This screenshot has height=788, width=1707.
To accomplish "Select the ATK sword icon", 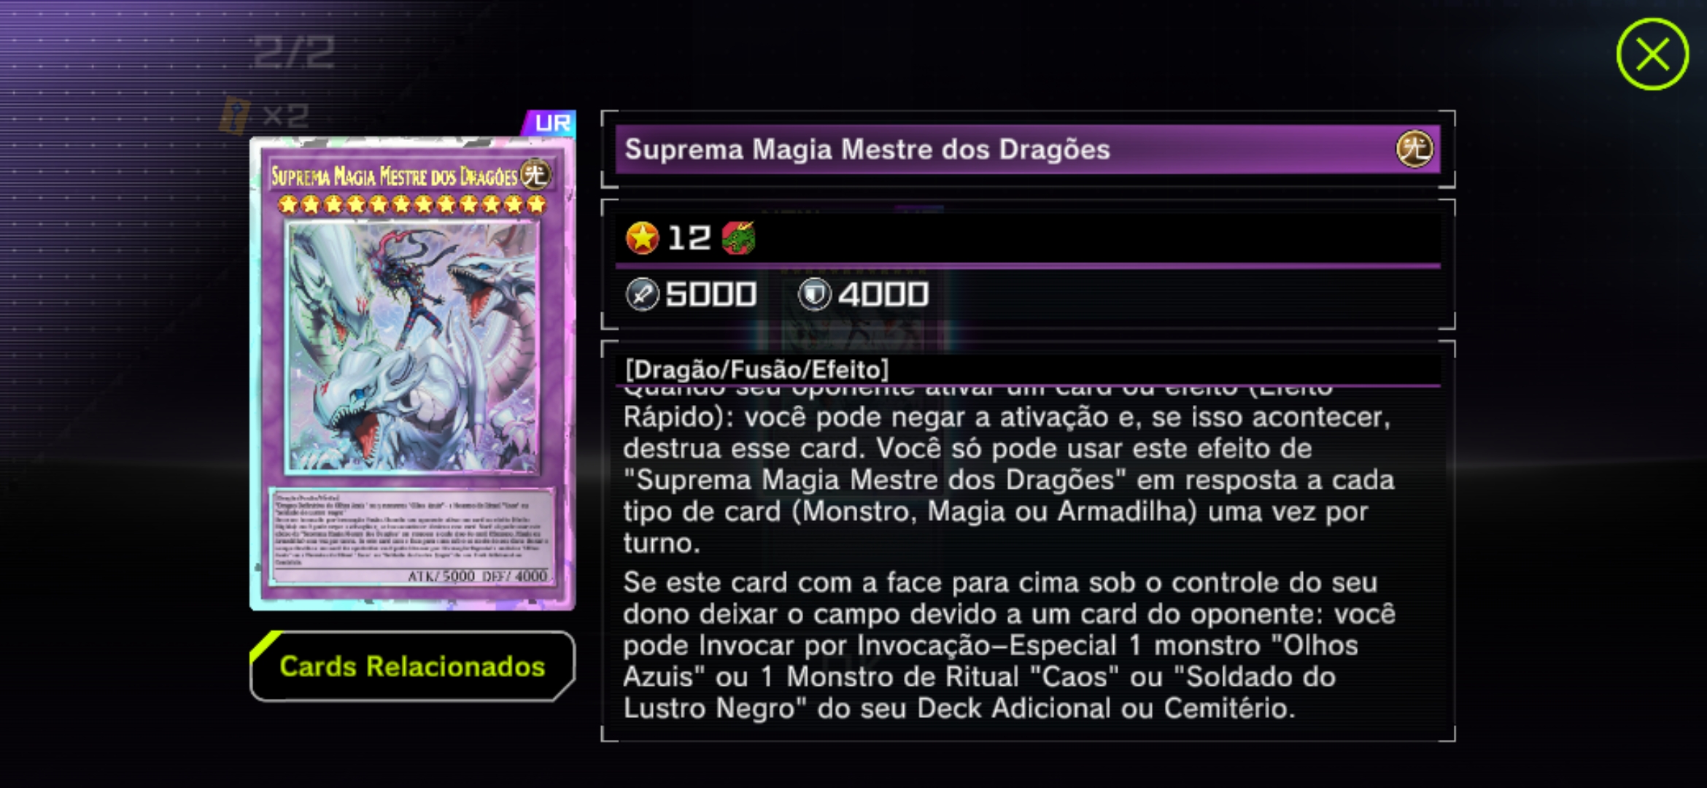I will (x=642, y=295).
